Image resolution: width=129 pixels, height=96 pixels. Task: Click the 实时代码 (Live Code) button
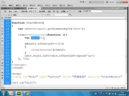point(24,11)
